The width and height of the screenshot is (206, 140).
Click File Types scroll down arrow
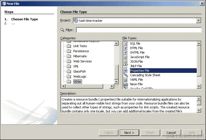click(x=199, y=86)
